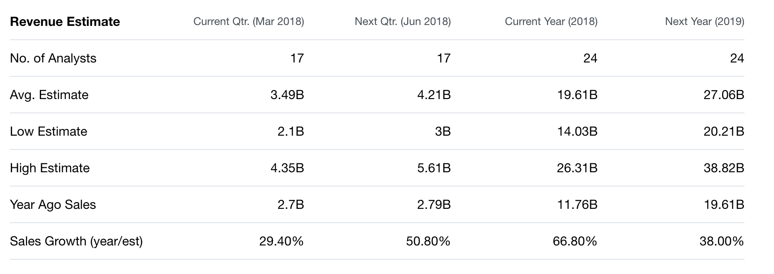Viewport: 774px width, 274px height.
Task: Click the 11.76B year ago sales value
Action: [577, 205]
